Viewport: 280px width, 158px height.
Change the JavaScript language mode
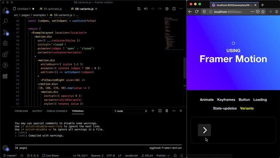coord(131,155)
